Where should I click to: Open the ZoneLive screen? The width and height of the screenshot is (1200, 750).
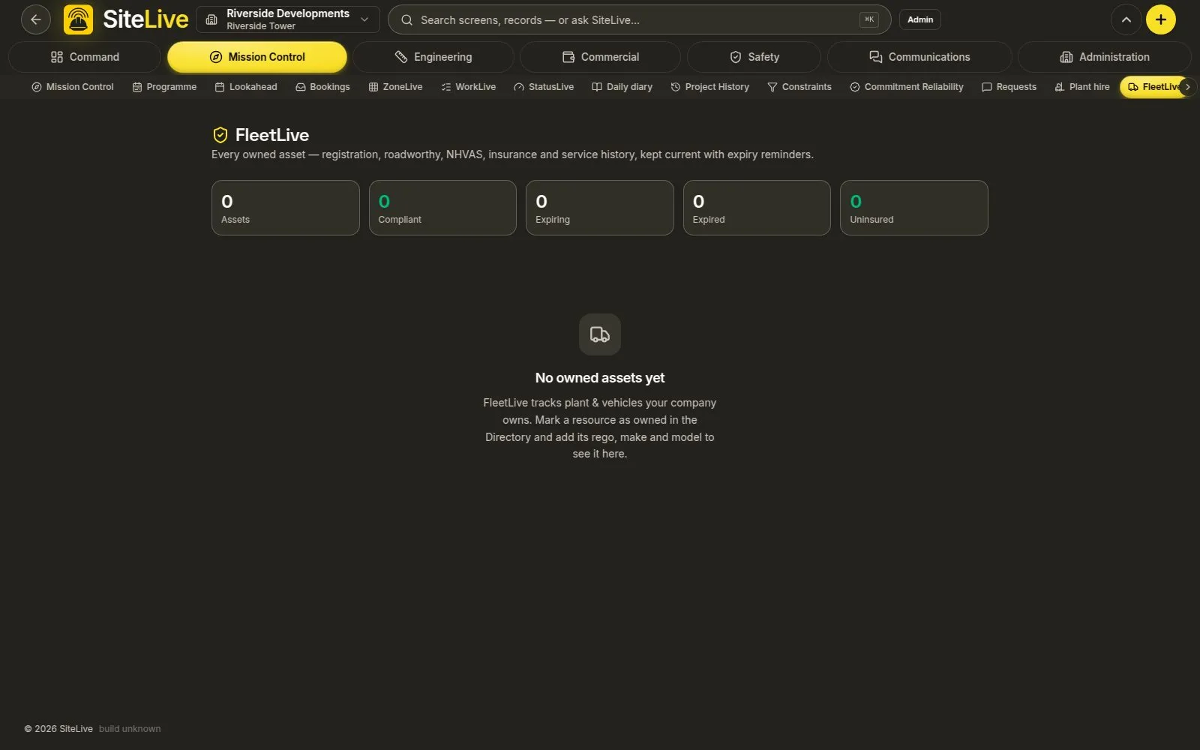point(395,87)
